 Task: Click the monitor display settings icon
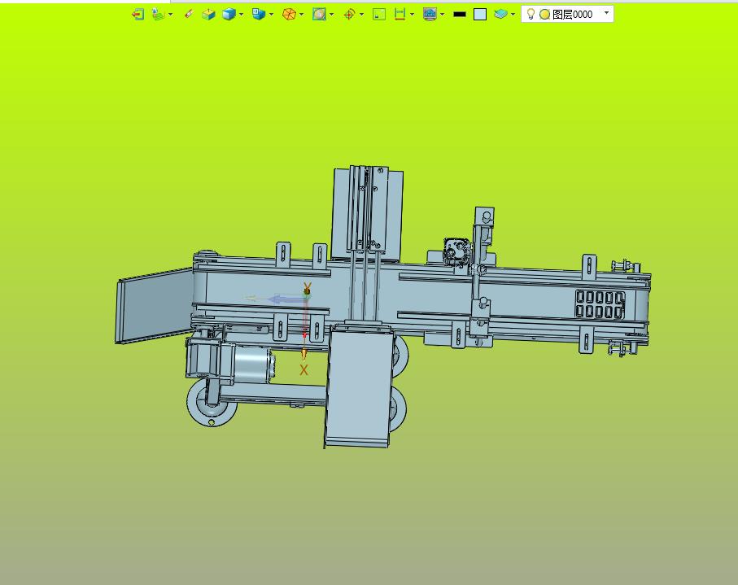click(x=430, y=15)
